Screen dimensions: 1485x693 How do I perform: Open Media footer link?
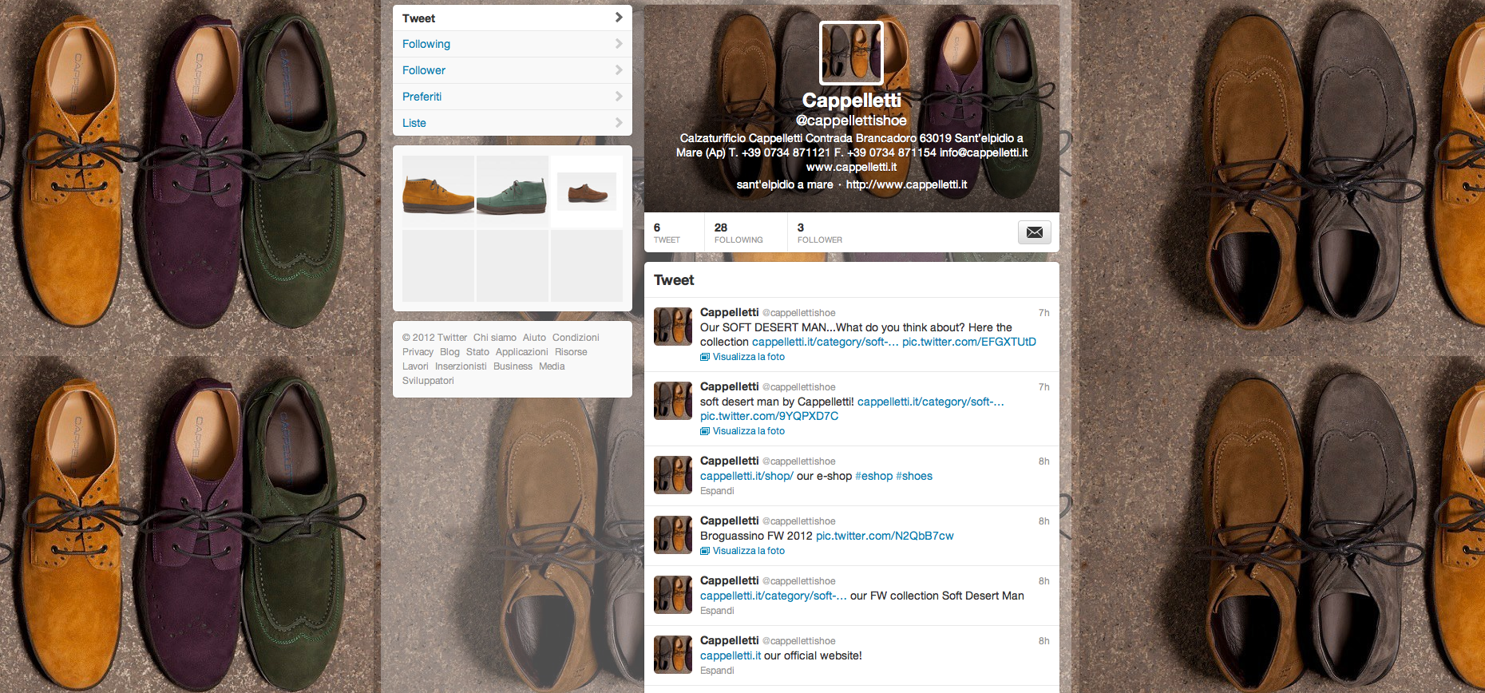click(552, 366)
